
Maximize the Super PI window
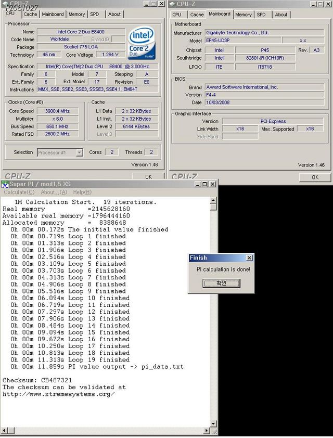pyautogui.click(x=205, y=184)
